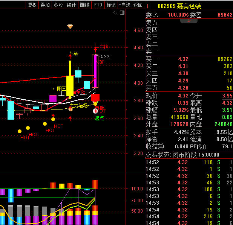This screenshot has width=233, height=225.
Task: Click the 庄控 signal arrow marker
Action: 95,48
